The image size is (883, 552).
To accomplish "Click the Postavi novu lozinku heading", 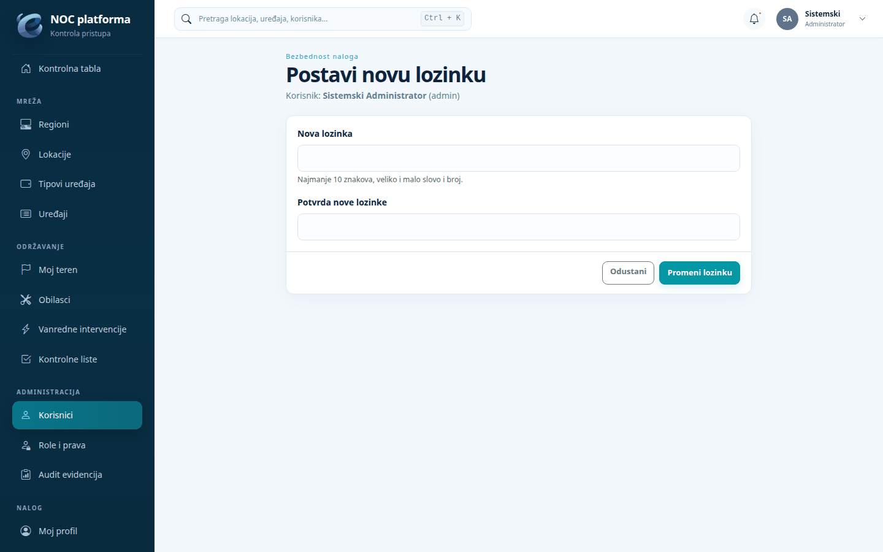I will [386, 75].
